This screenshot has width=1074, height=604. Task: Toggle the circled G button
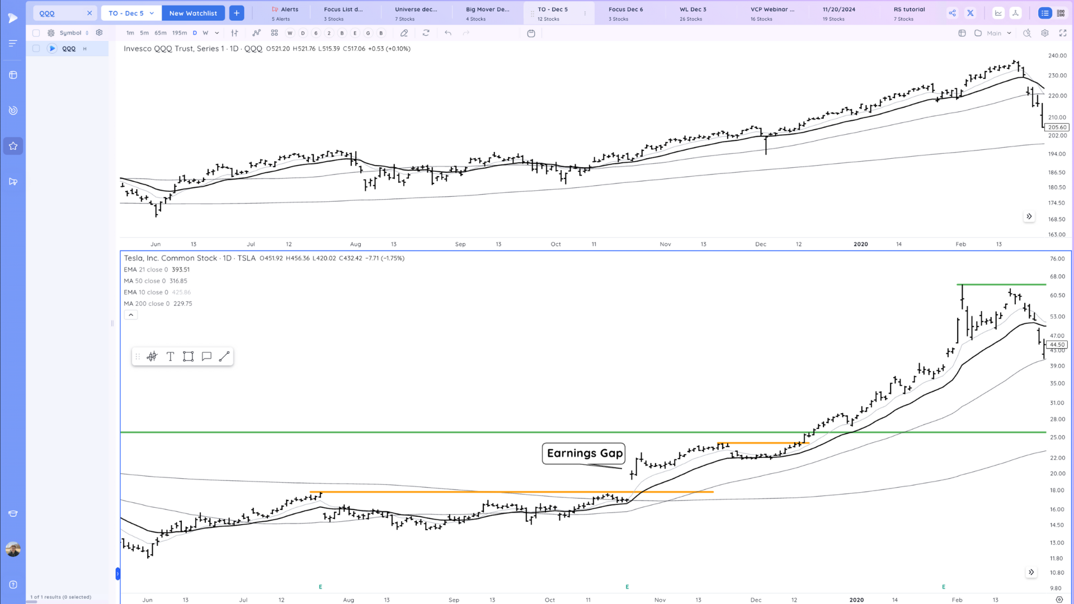368,33
